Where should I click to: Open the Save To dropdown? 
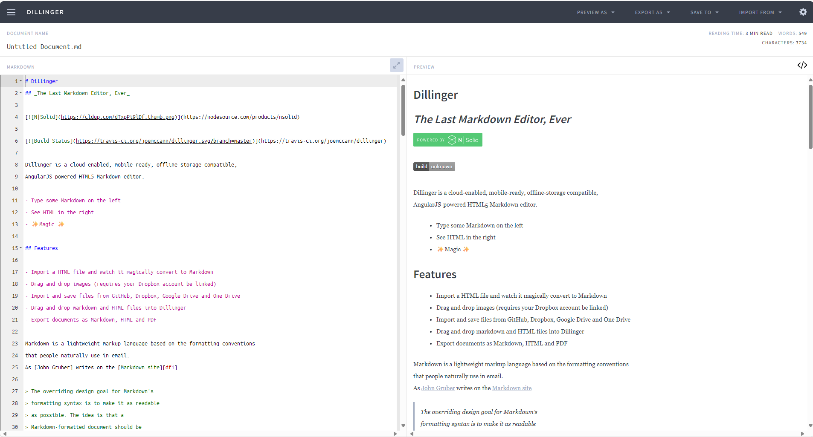point(705,12)
